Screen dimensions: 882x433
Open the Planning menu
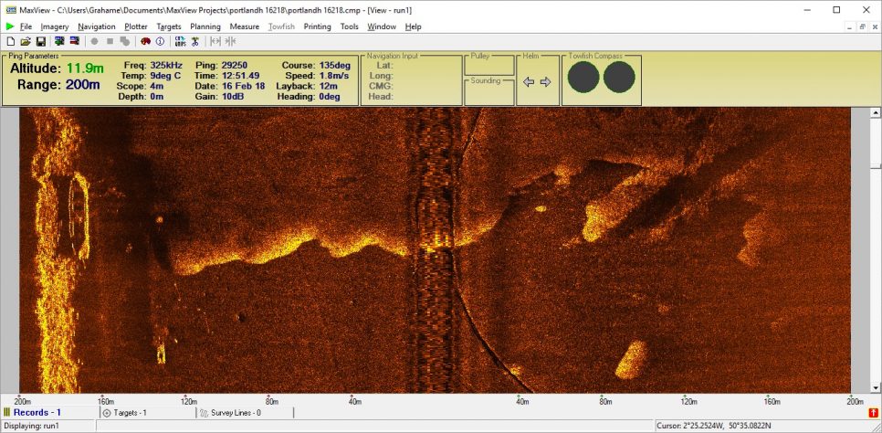(x=205, y=26)
